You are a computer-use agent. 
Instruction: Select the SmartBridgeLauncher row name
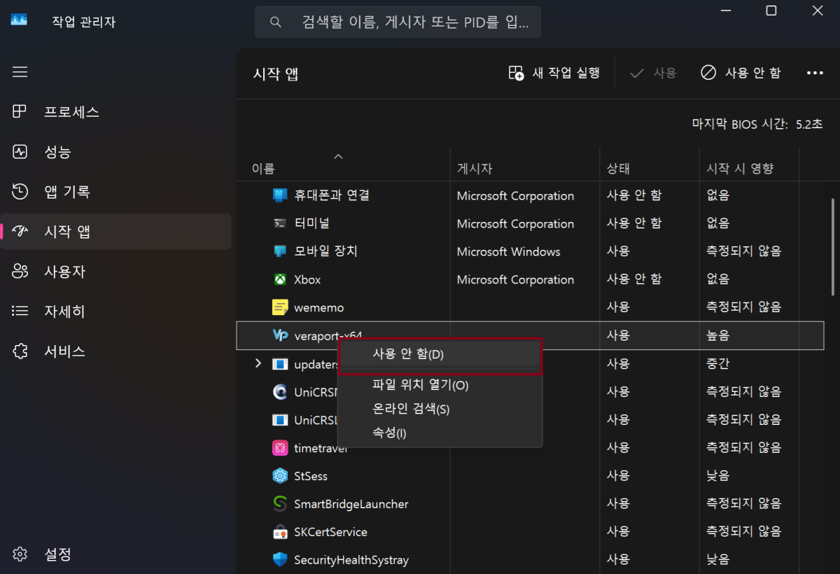pos(351,504)
